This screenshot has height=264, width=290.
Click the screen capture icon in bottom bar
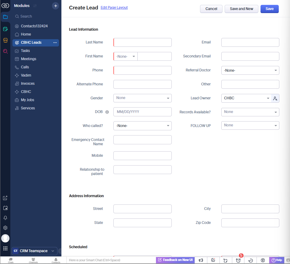point(226,260)
